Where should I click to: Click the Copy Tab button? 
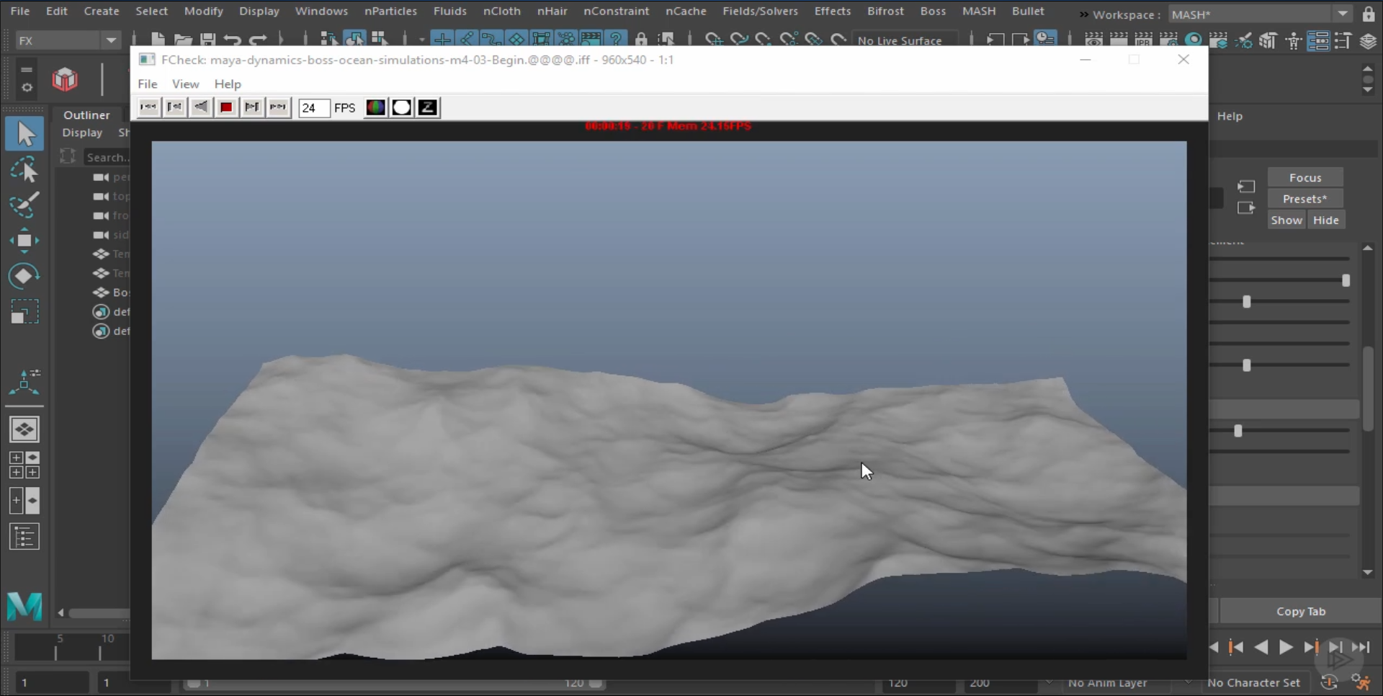[x=1300, y=611]
